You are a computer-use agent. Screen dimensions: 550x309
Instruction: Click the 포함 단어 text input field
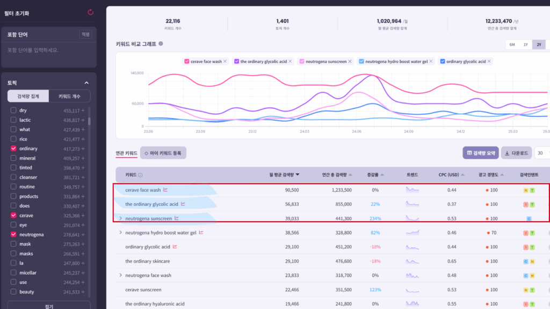click(48, 50)
